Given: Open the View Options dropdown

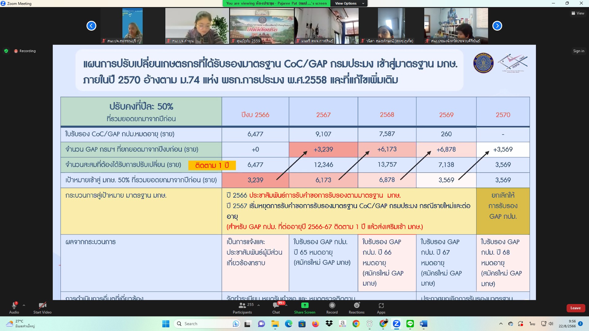Looking at the screenshot, I should pos(349,3).
